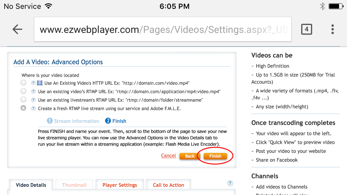Click help icon beside HTTP URL option
The height and width of the screenshot is (195, 347).
(33, 83)
